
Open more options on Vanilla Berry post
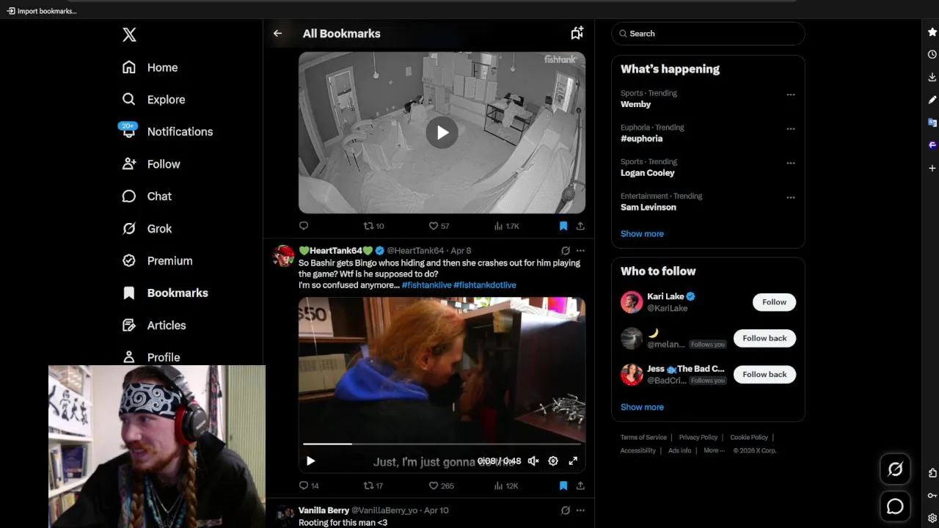580,510
